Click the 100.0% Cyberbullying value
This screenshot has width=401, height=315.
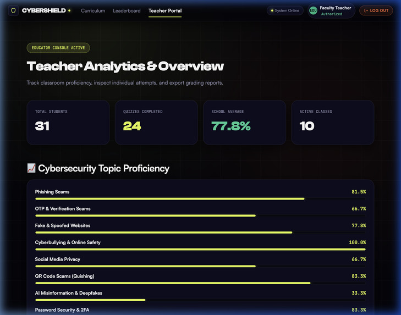(358, 242)
